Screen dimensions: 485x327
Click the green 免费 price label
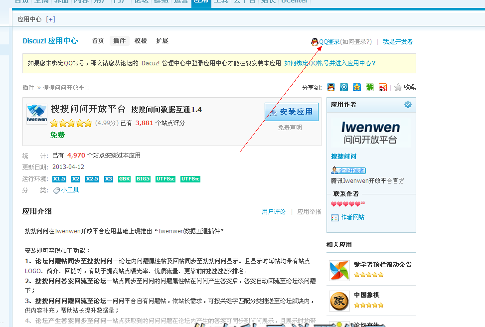57,135
